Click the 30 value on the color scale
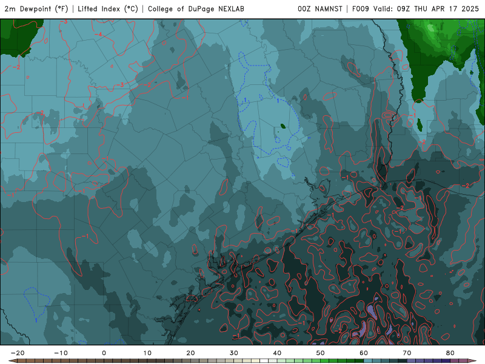 tap(234, 353)
